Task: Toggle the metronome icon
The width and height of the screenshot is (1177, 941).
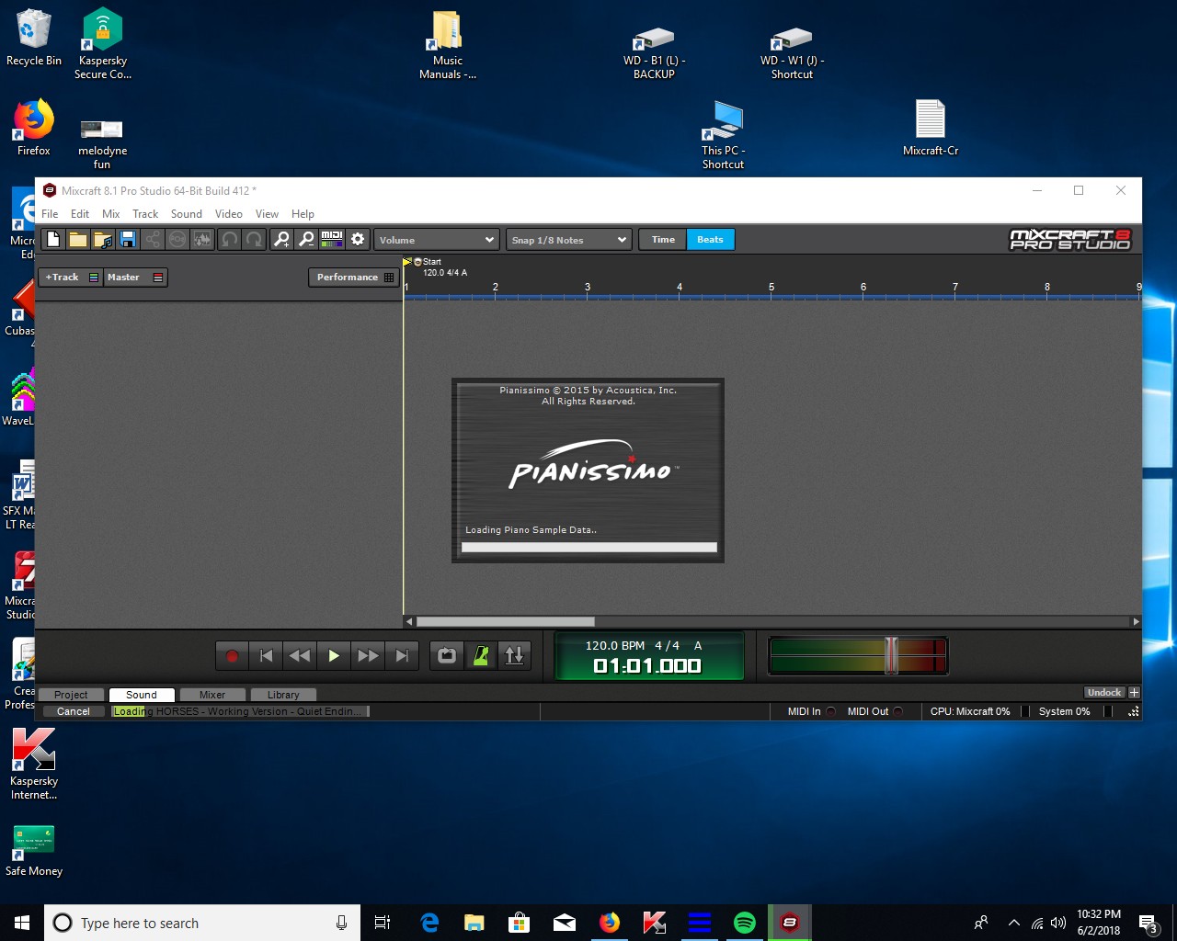Action: (481, 655)
